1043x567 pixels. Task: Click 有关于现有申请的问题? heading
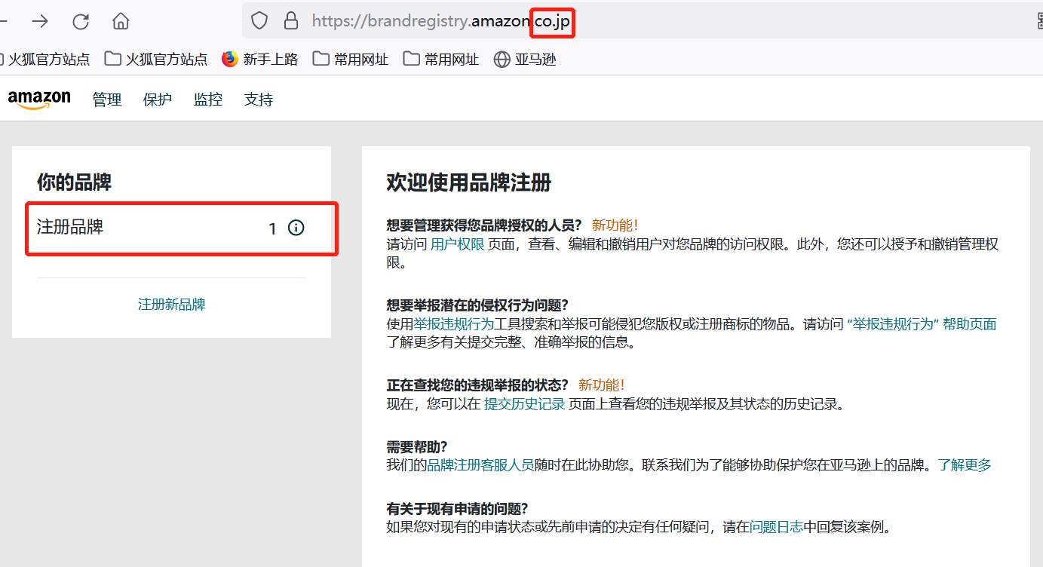tap(457, 507)
